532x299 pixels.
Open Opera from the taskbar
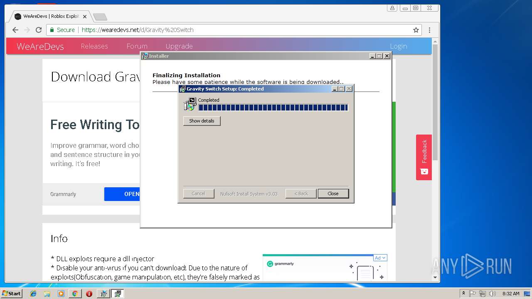click(x=89, y=294)
